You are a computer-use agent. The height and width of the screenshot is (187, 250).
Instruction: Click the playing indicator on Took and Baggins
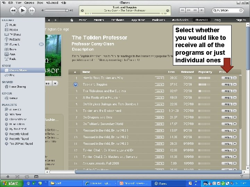coord(75,84)
